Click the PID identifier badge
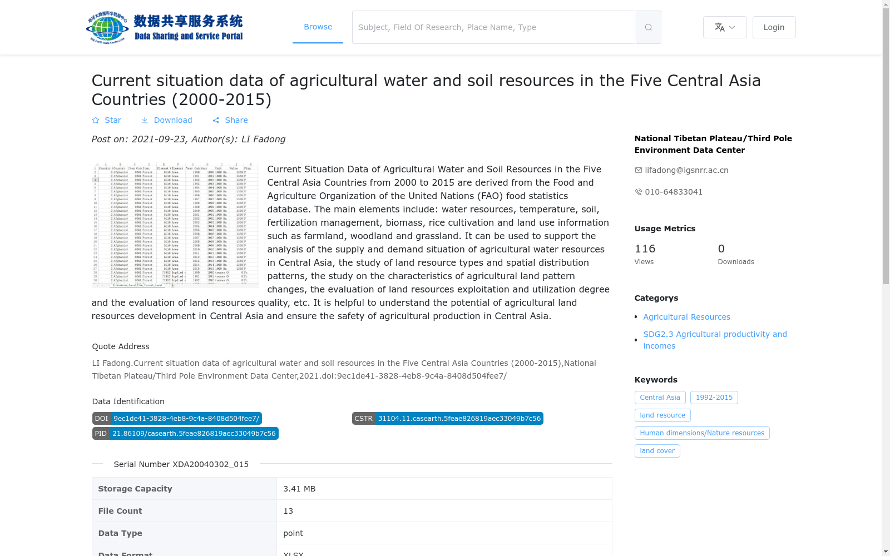Screen dimensions: 890x556 (185, 434)
